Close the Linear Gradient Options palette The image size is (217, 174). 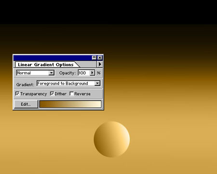click(x=100, y=58)
